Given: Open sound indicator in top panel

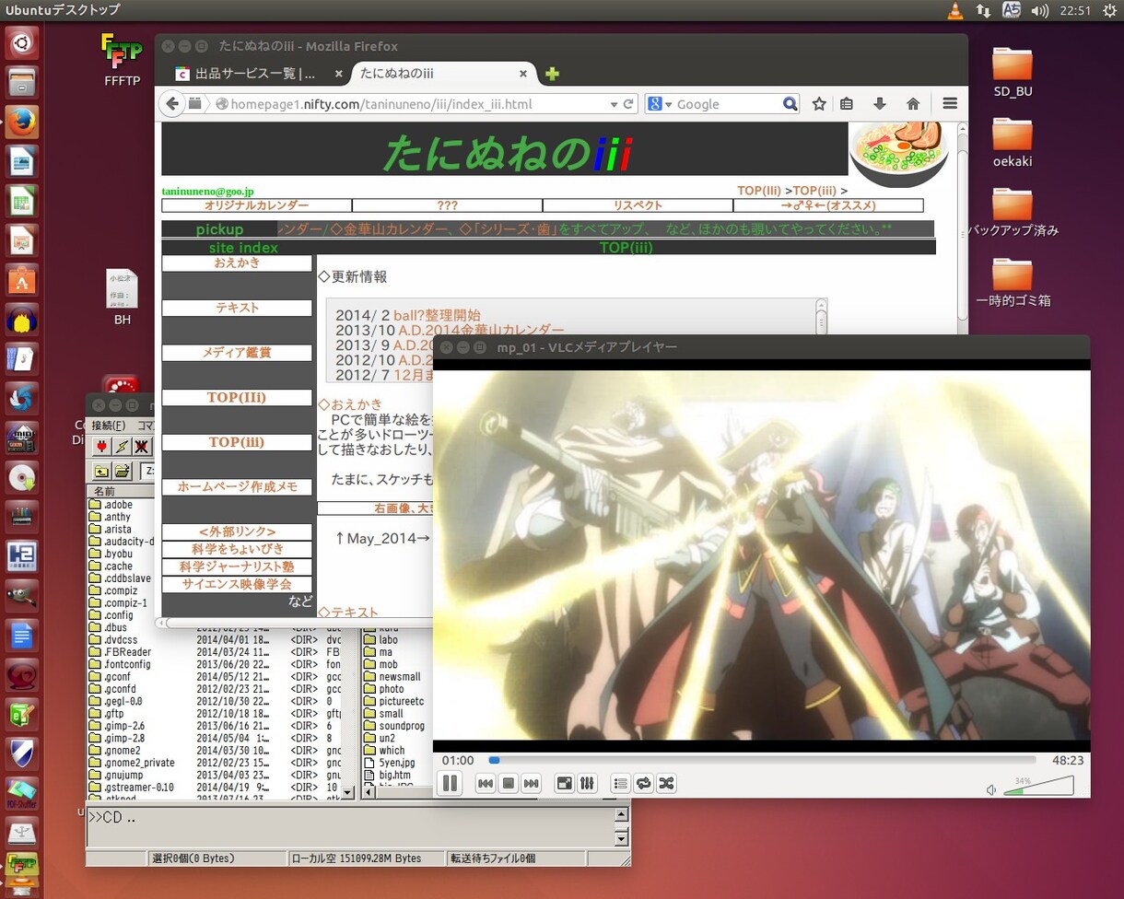Looking at the screenshot, I should click(1039, 11).
